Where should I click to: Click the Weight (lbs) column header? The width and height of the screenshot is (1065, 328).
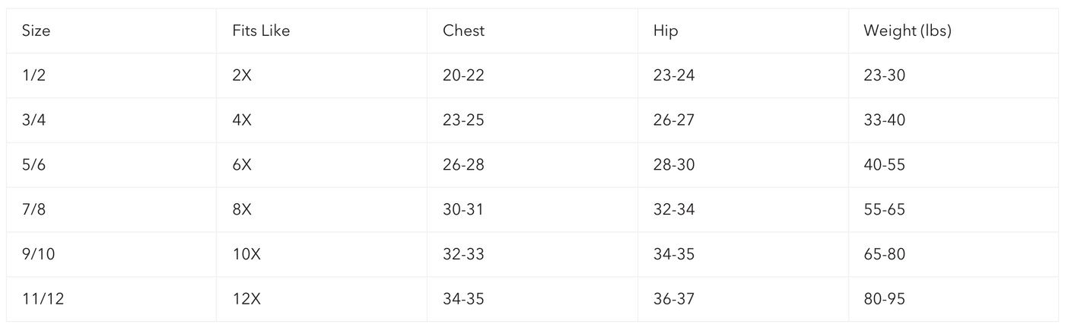pos(907,31)
